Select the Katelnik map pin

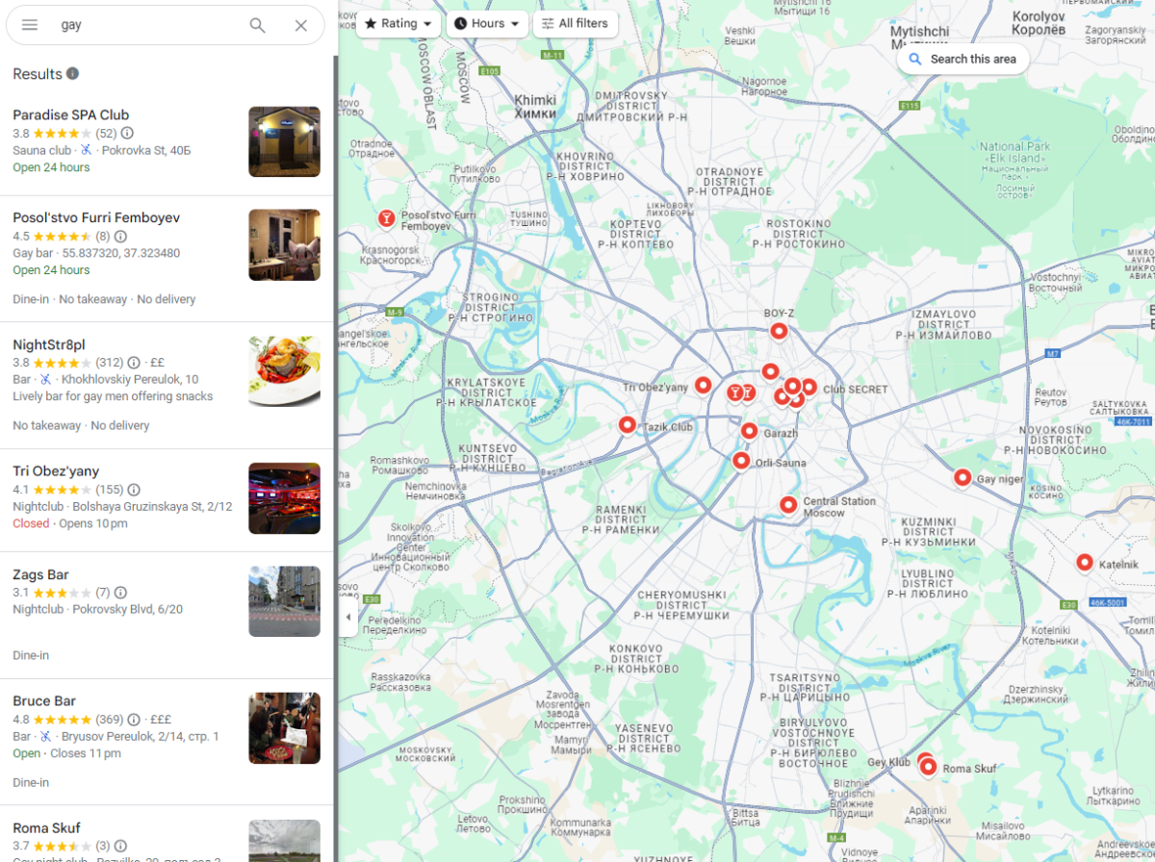1085,563
